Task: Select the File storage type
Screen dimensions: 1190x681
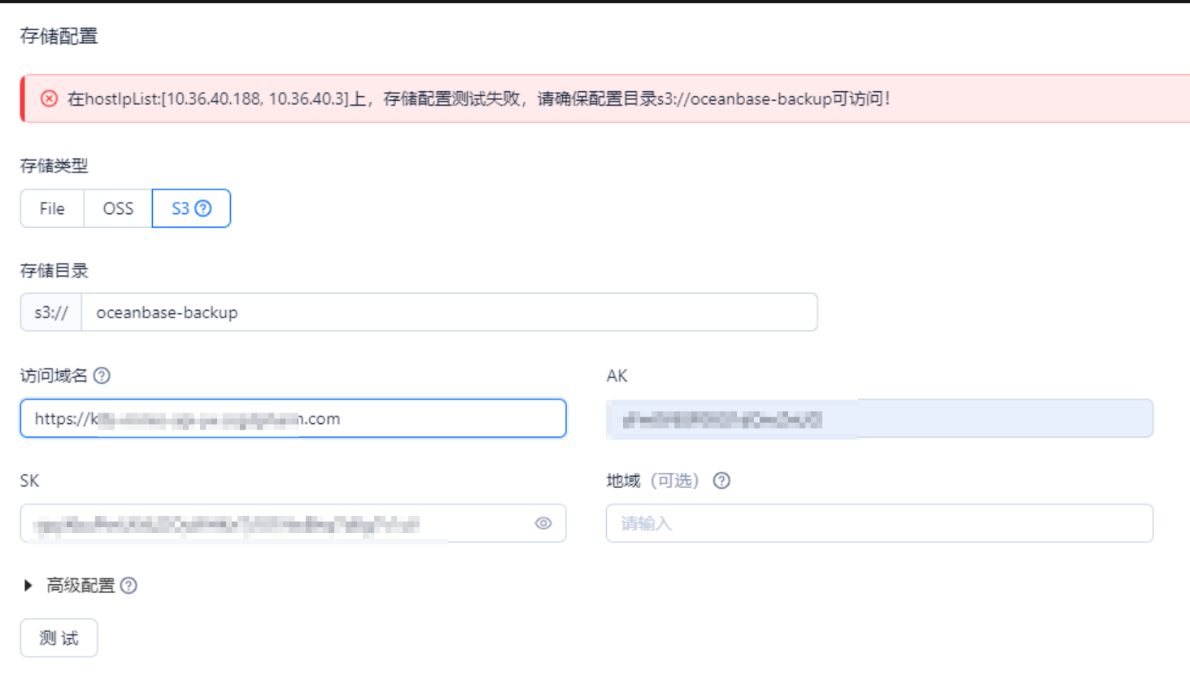Action: pyautogui.click(x=52, y=208)
